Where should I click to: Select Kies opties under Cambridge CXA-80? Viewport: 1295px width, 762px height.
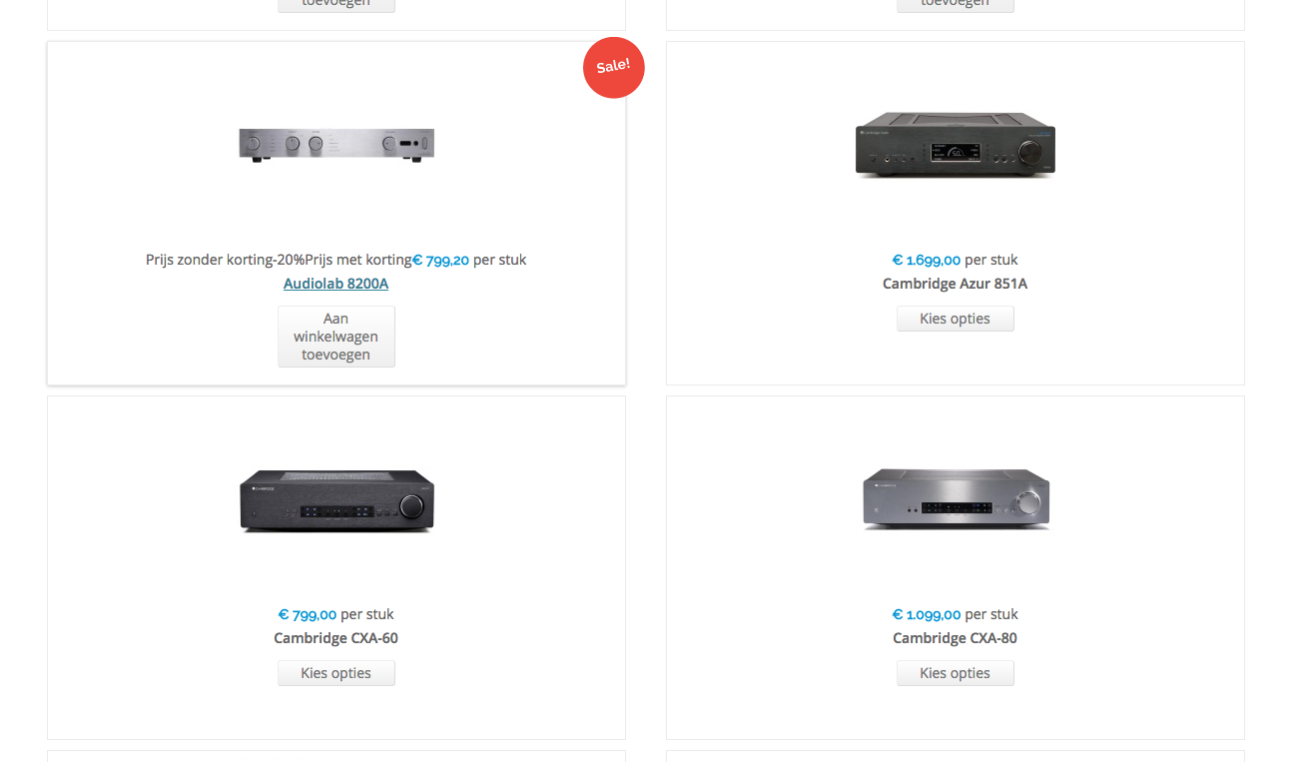(956, 673)
